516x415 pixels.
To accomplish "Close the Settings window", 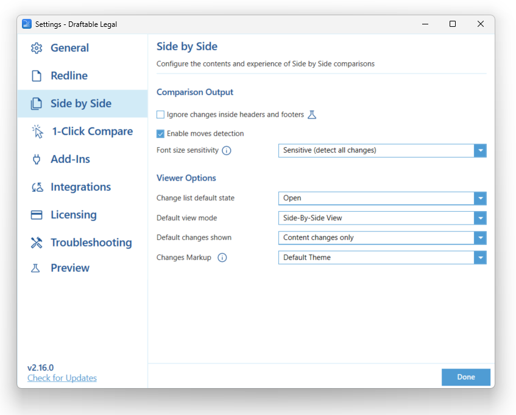I will pyautogui.click(x=481, y=24).
